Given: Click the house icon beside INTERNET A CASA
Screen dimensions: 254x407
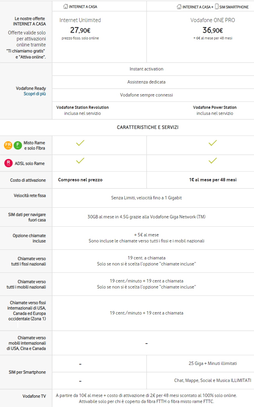Looking at the screenshot, I should [66, 6].
